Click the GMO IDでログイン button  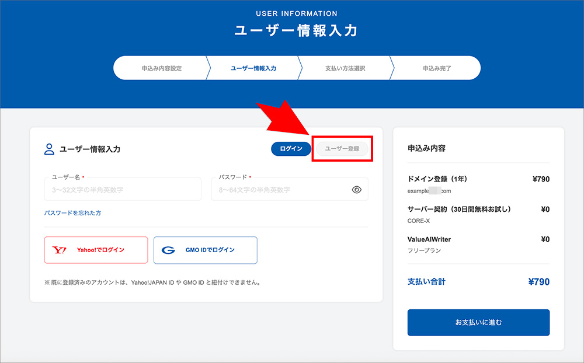coord(205,250)
